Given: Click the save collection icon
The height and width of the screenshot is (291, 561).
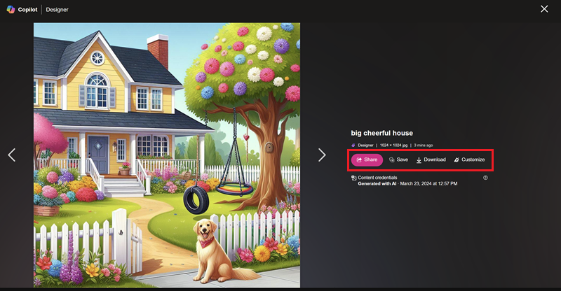Looking at the screenshot, I should point(392,160).
